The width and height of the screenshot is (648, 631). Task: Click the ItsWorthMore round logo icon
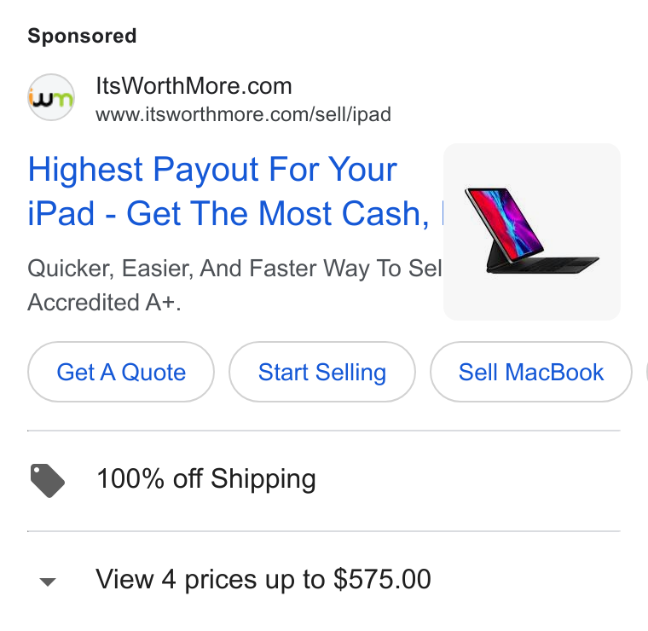point(51,97)
